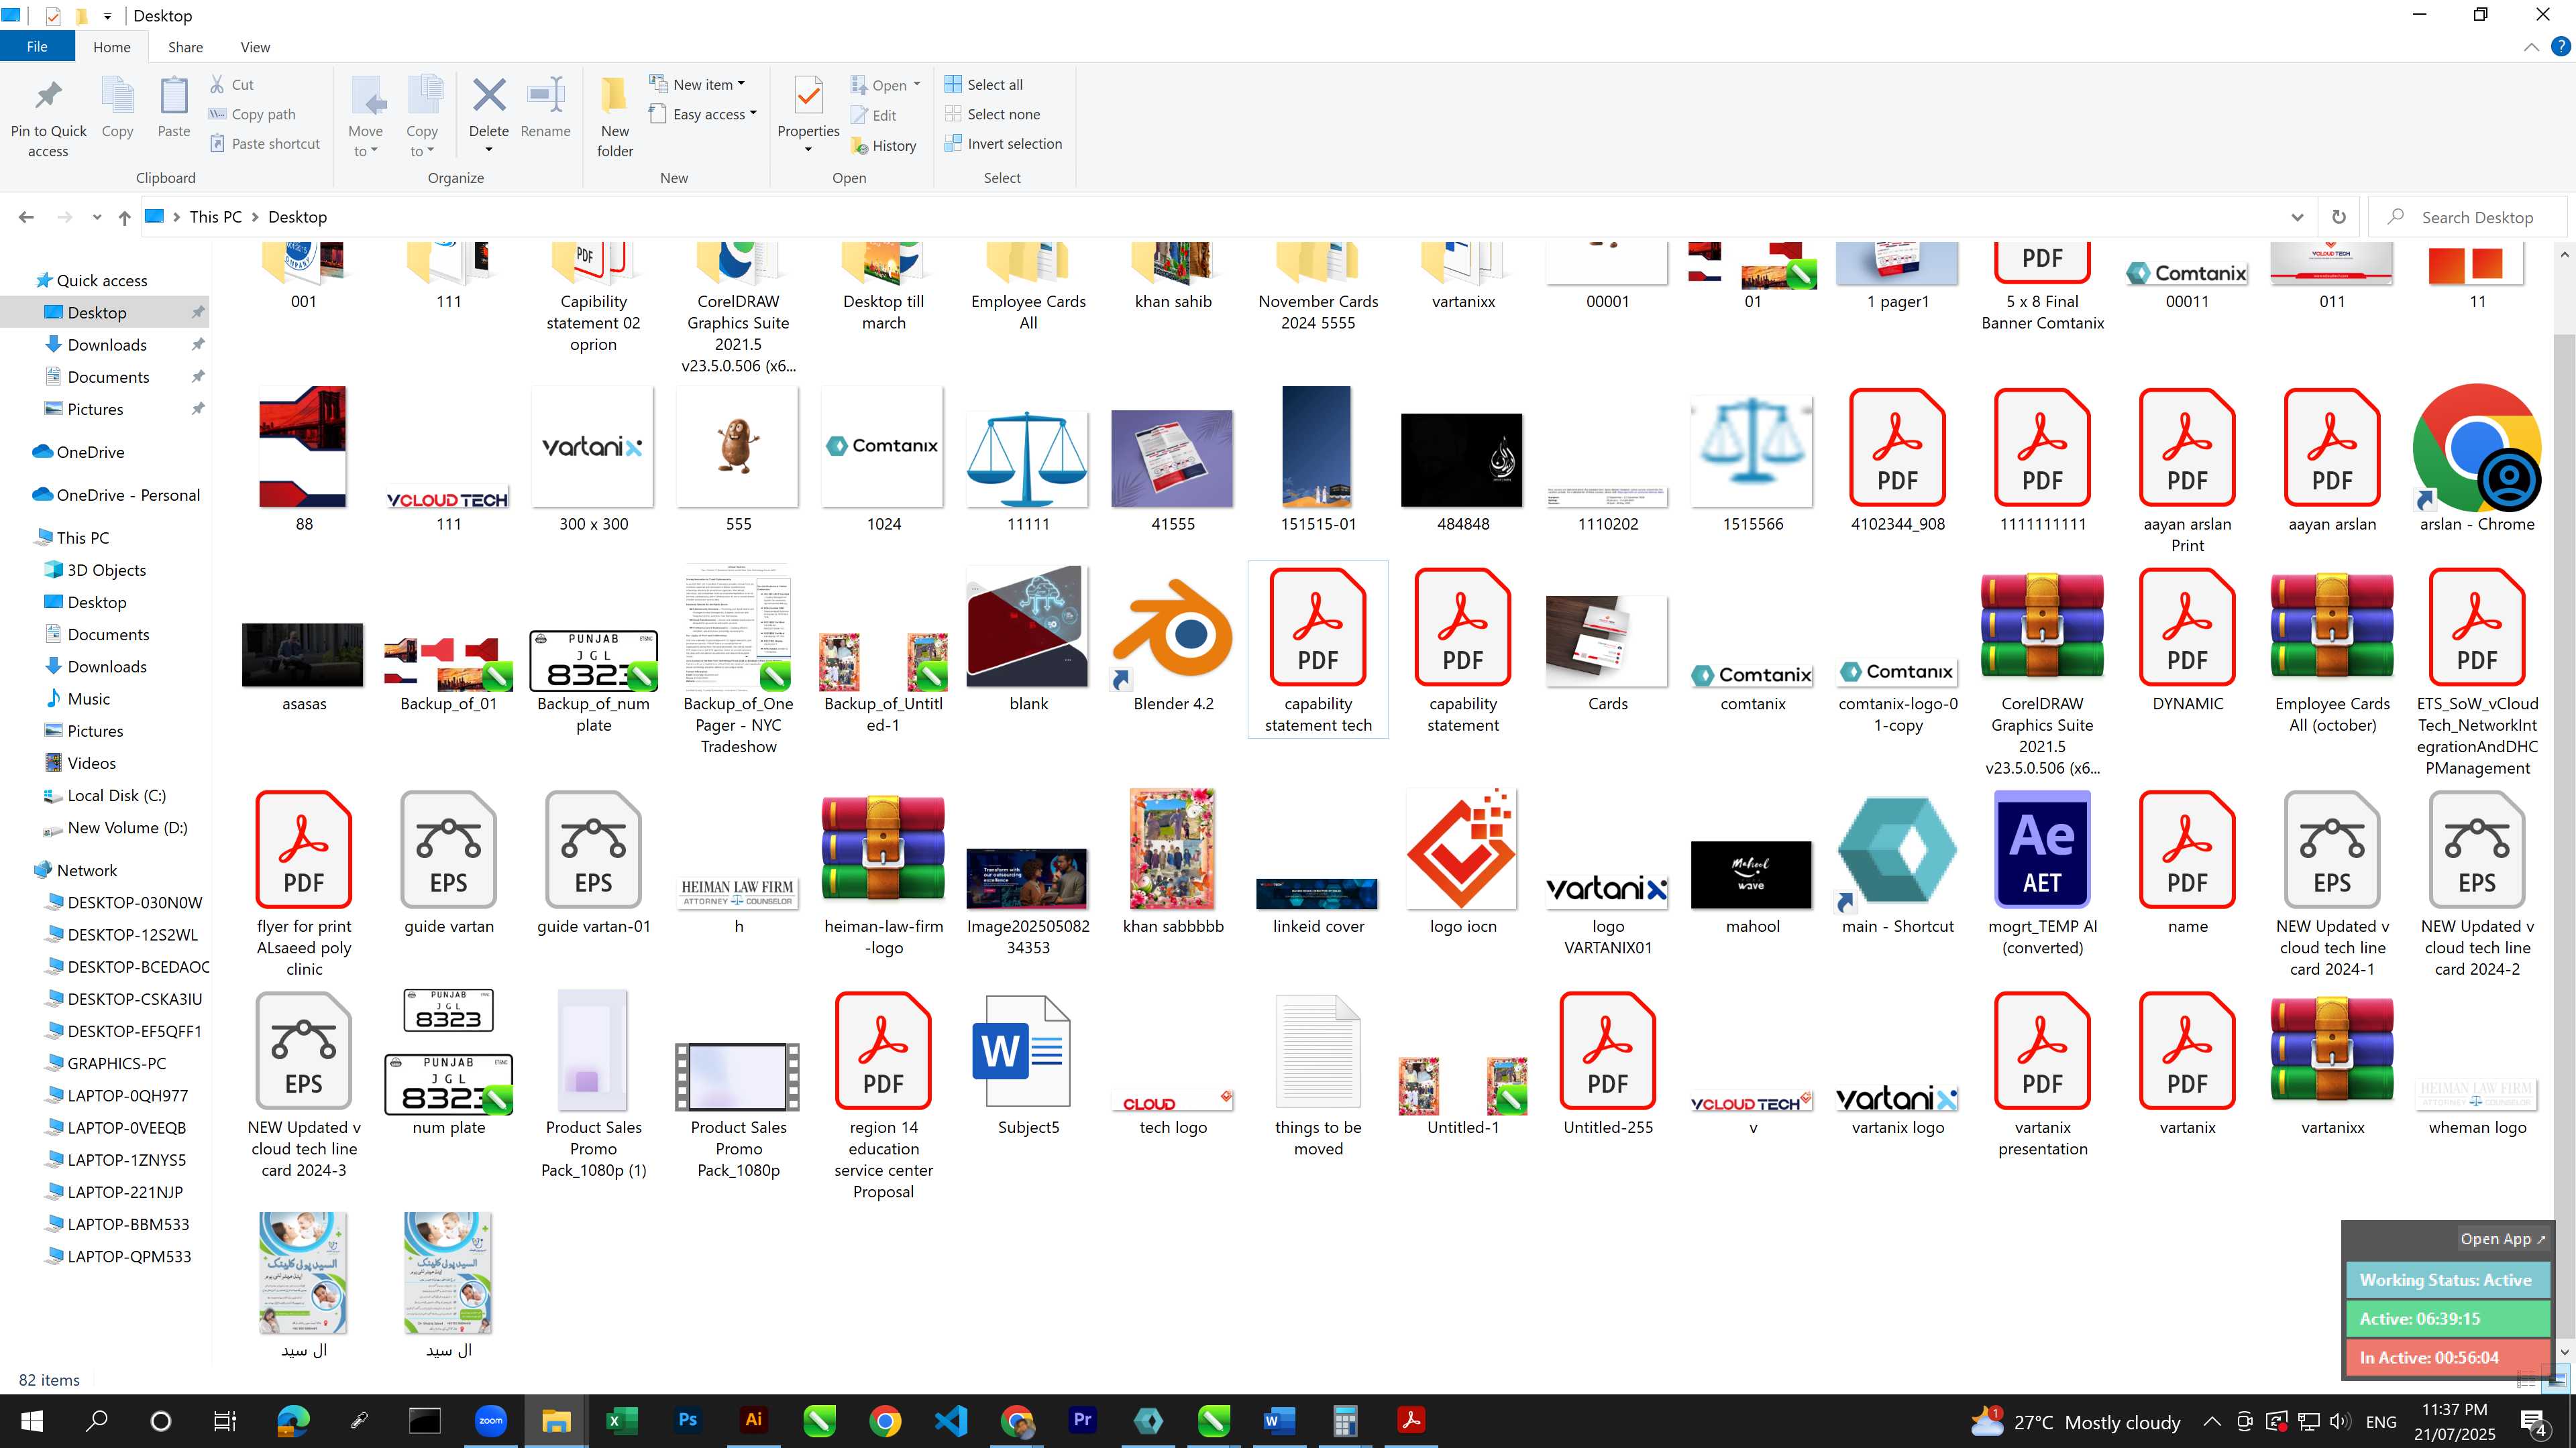This screenshot has width=2576, height=1448.
Task: Click Paste shortcut
Action: tap(265, 143)
